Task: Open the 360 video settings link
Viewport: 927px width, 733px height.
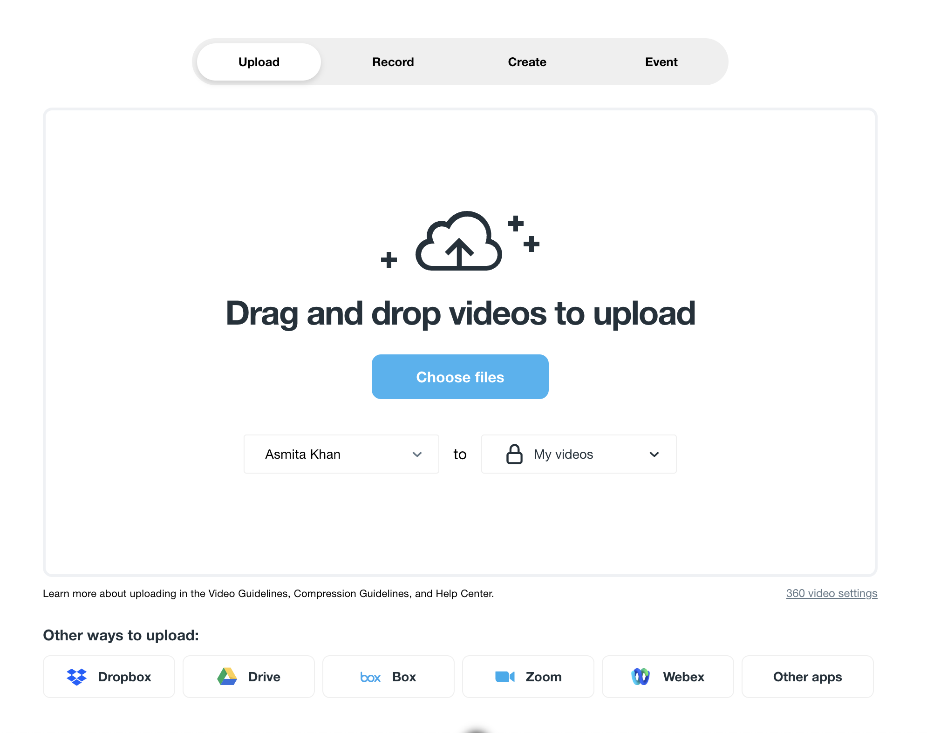Action: pos(832,594)
